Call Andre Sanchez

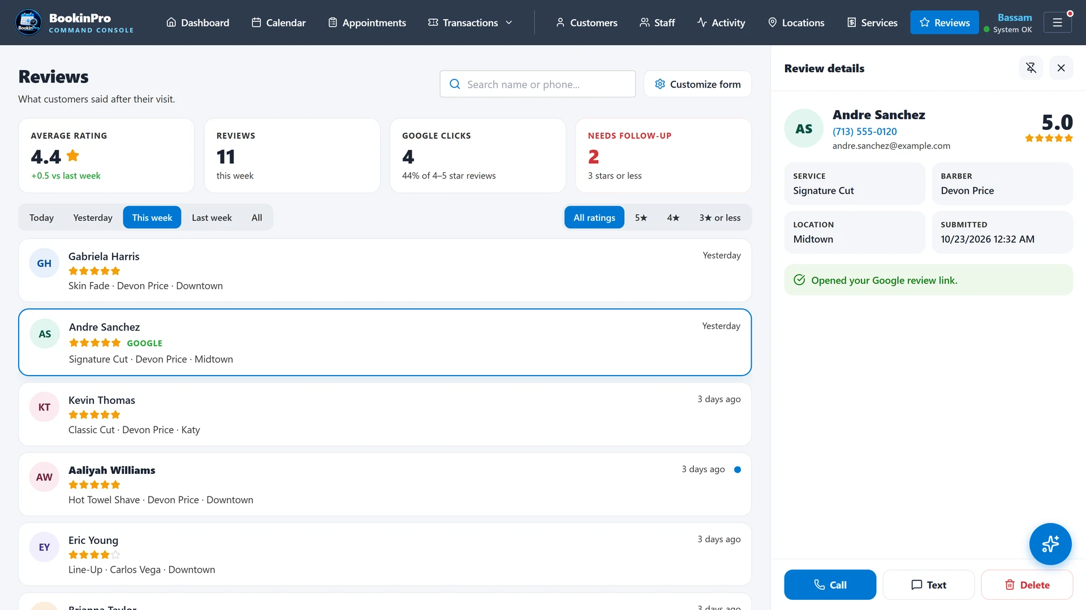point(830,585)
